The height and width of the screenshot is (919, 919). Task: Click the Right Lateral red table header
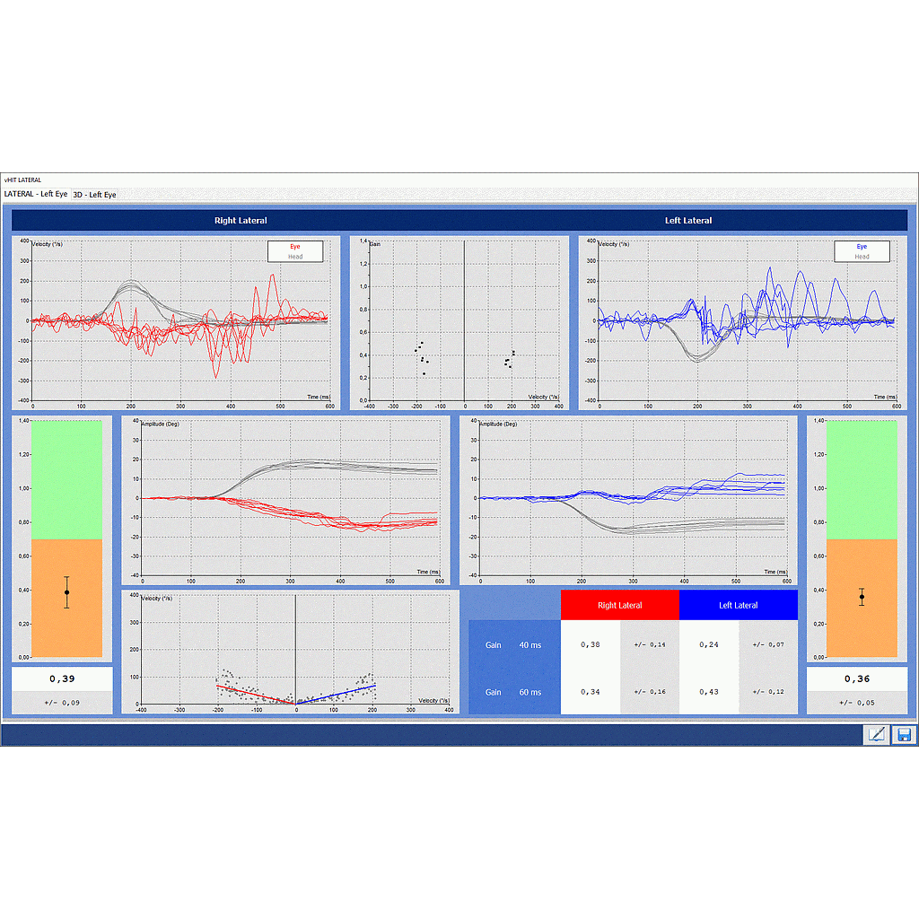tap(619, 604)
